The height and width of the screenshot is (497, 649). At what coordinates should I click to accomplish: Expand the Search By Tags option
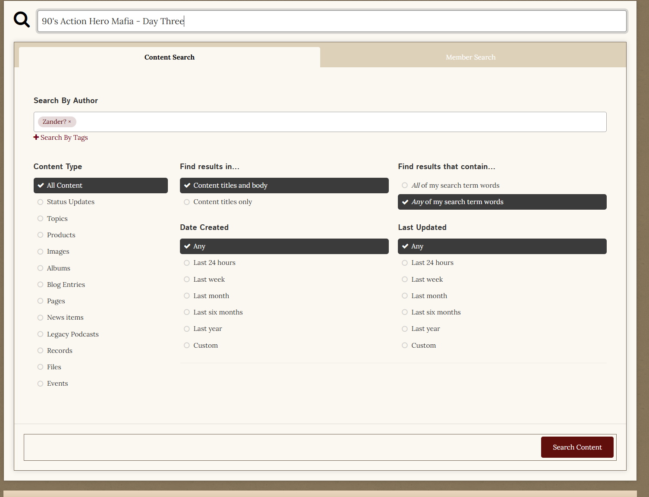(x=61, y=138)
